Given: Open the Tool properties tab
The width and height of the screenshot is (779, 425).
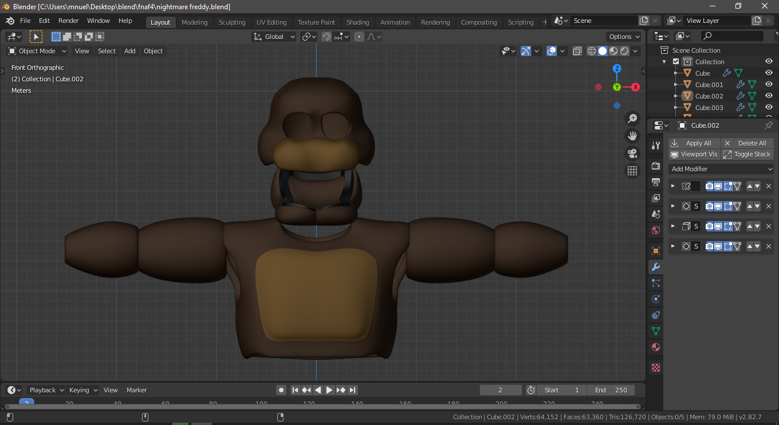Looking at the screenshot, I should click(656, 145).
